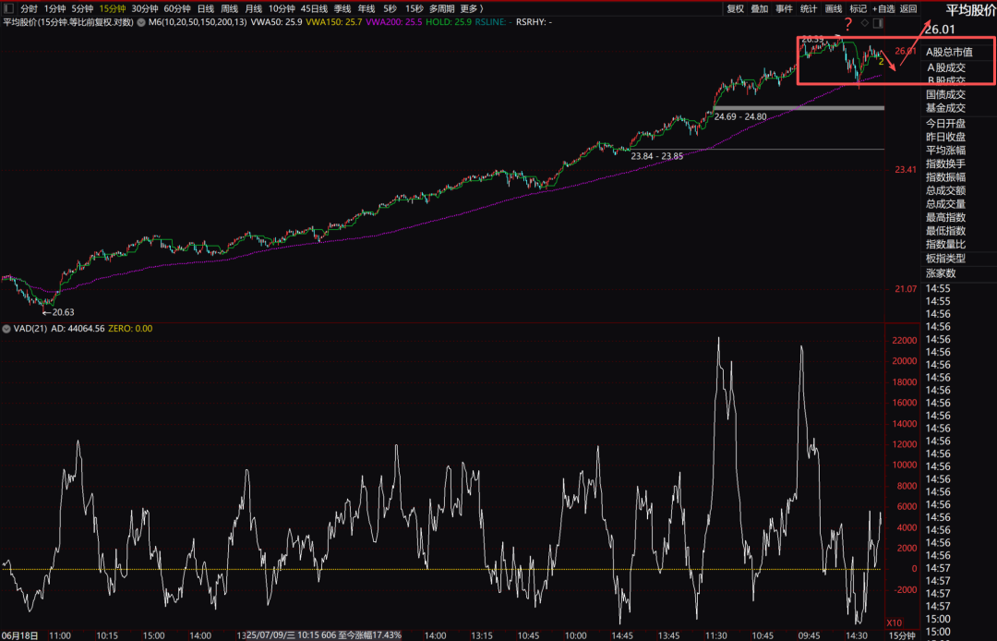Toggle the left sidebar panel icon
The height and width of the screenshot is (641, 997).
click(8, 8)
